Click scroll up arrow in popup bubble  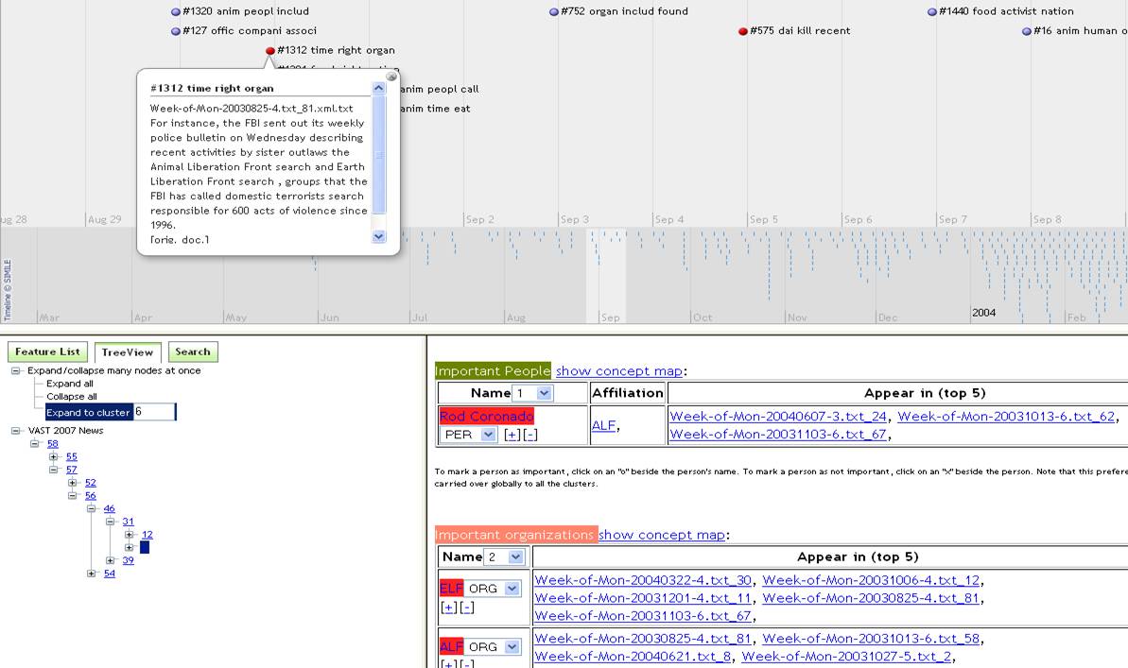coord(379,88)
